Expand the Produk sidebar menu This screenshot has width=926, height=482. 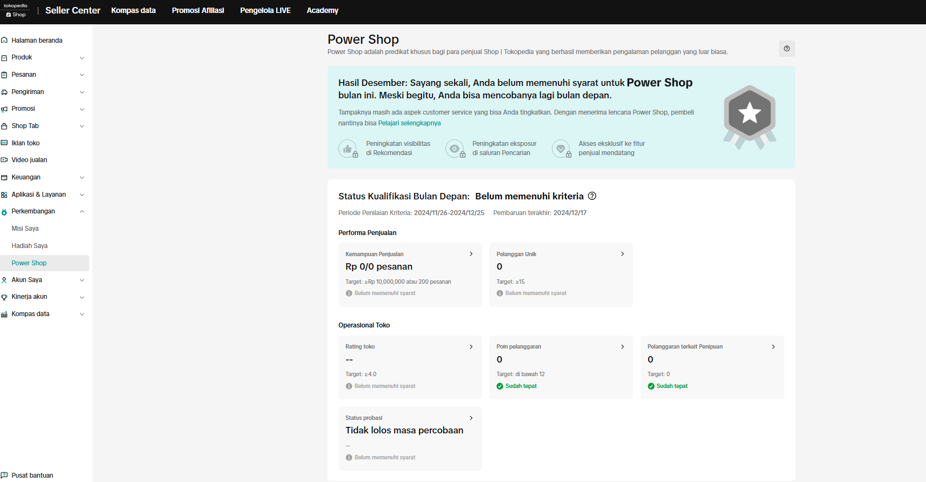tap(43, 57)
